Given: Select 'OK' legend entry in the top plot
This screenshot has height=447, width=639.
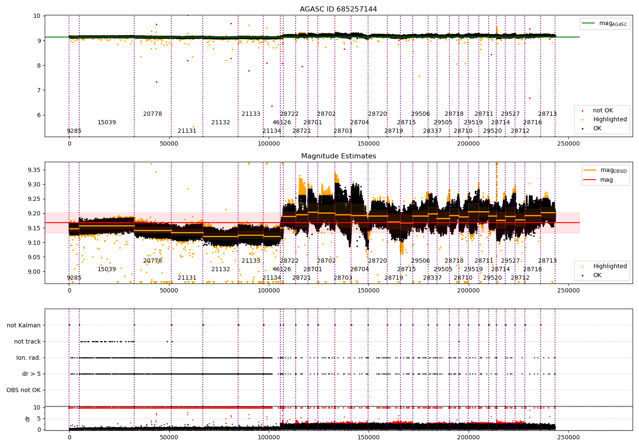Looking at the screenshot, I should pyautogui.click(x=597, y=128).
